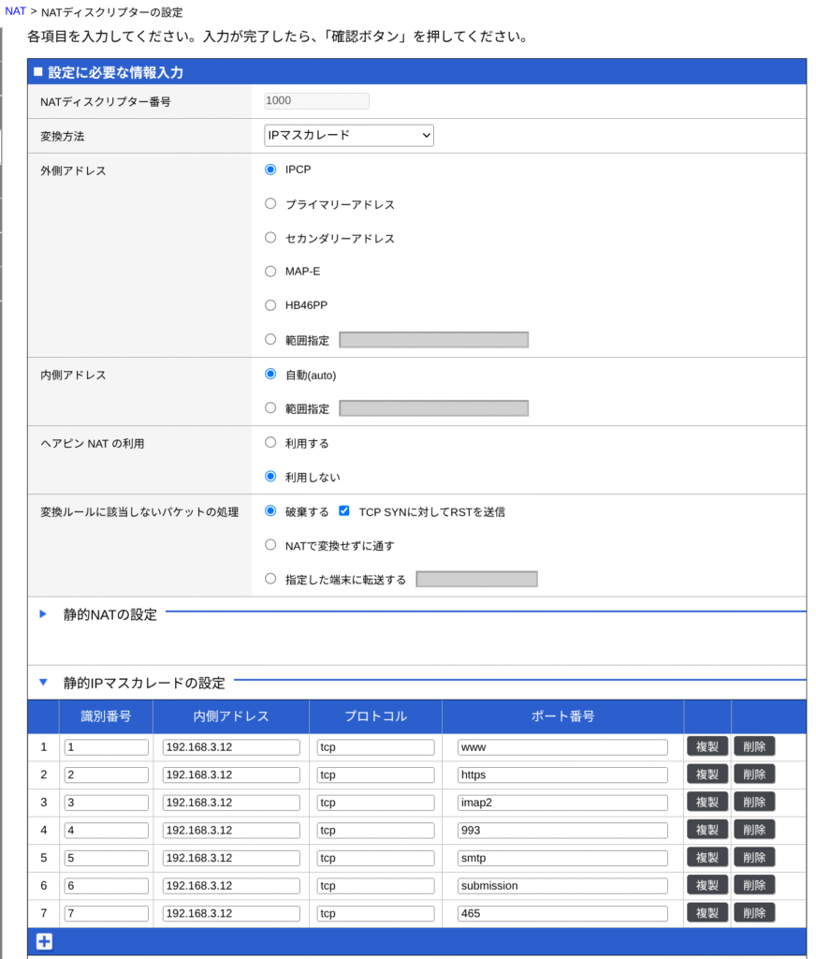The image size is (816, 959).
Task: Select 指定した端末に転送する option
Action: click(x=270, y=580)
